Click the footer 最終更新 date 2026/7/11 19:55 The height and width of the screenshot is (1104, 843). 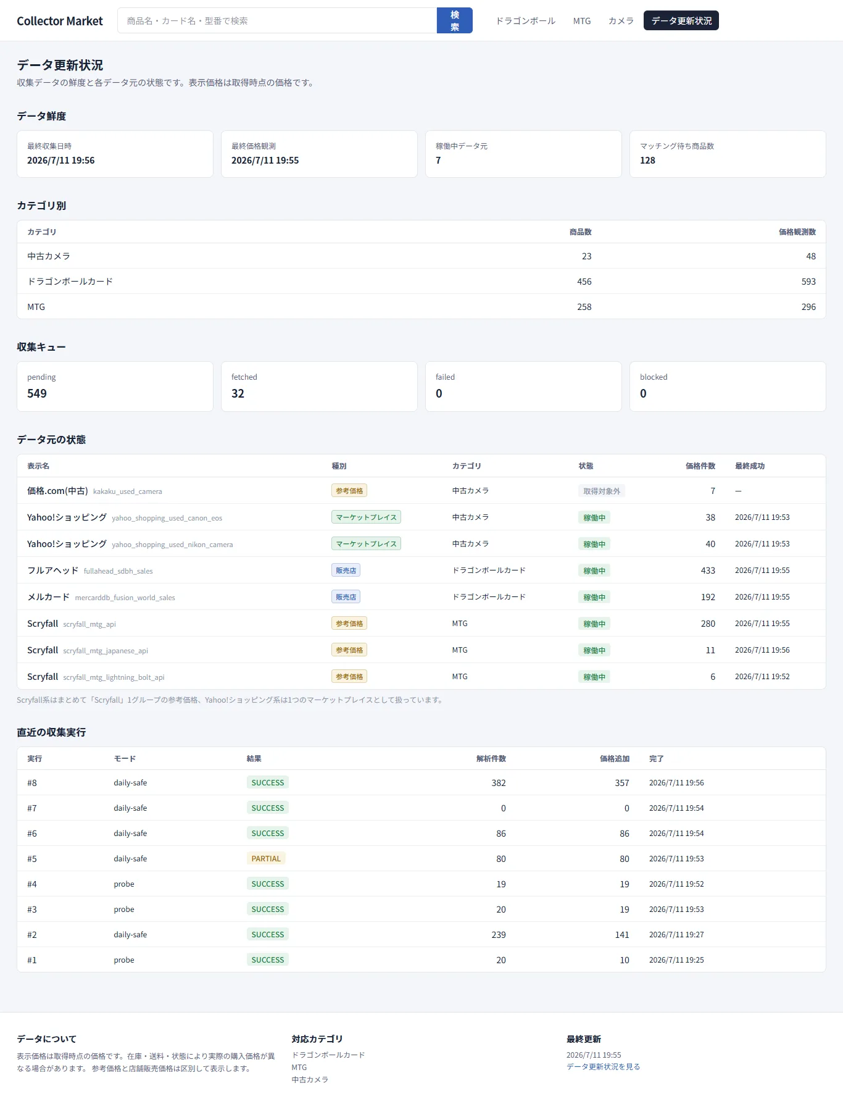594,1055
